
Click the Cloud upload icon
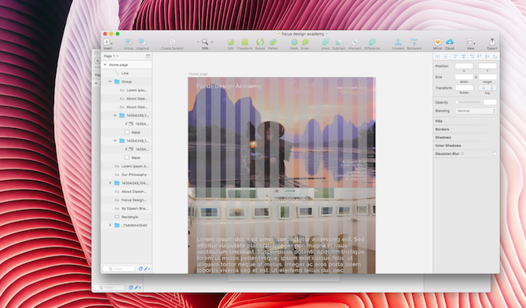pos(450,42)
